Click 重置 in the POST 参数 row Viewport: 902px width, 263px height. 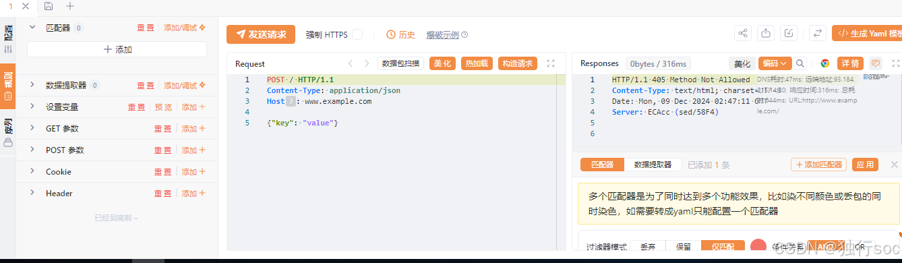(162, 150)
